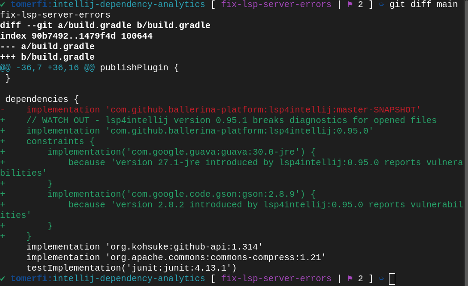Click 'org.apache.commons:commons-compress:1.21' line
This screenshot has width=468, height=286.
[176, 257]
